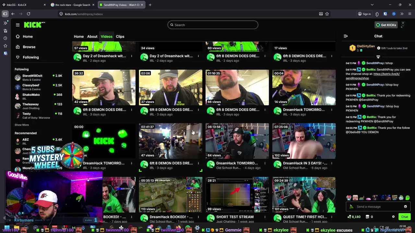Select the Videos channel tab
Image resolution: width=415 pixels, height=233 pixels.
106,37
